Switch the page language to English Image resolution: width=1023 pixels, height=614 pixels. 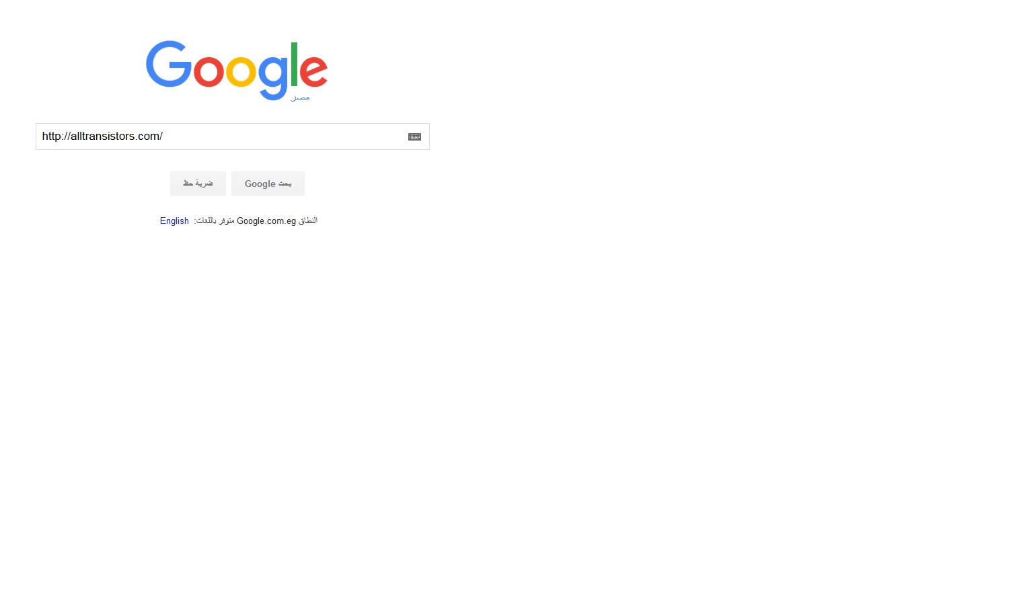[174, 221]
